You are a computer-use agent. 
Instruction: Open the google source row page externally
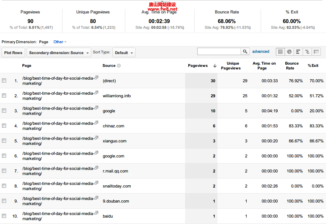[96, 108]
